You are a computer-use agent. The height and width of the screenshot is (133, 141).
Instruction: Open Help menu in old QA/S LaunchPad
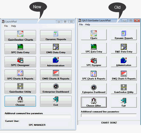(88, 25)
